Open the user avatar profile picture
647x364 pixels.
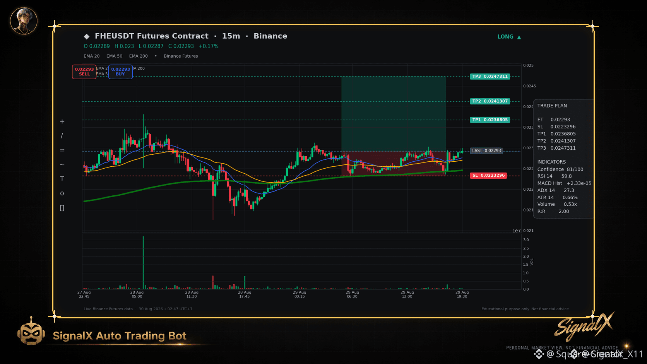coord(24,21)
